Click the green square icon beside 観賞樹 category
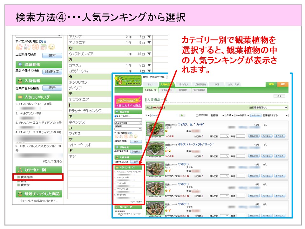Screen dimensions: 305x229 (x=18, y=185)
